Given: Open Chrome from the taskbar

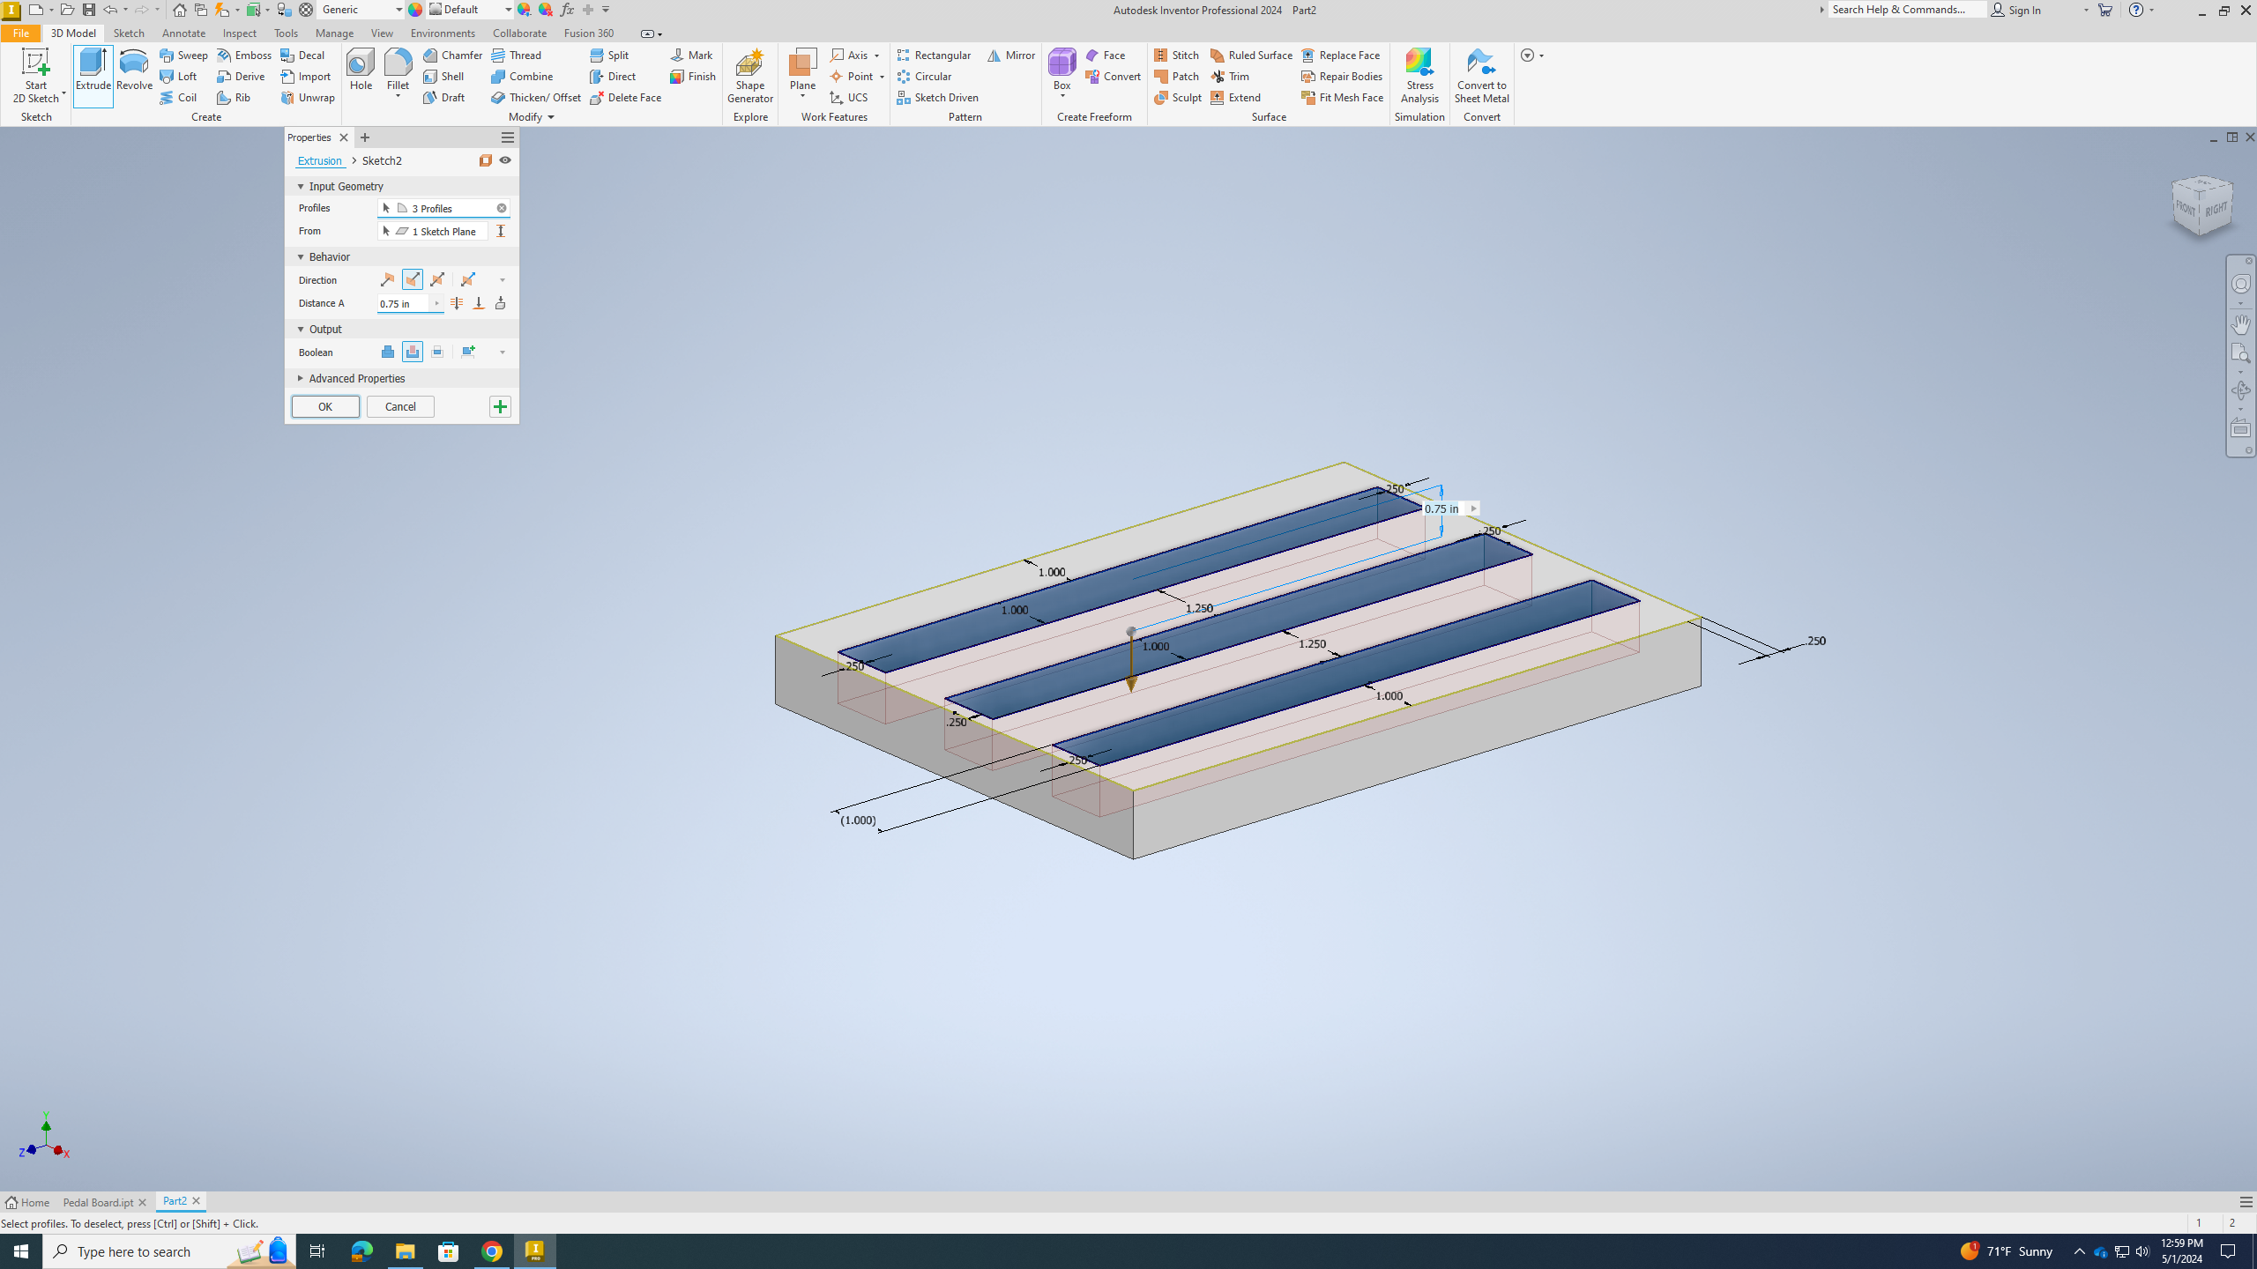Looking at the screenshot, I should pyautogui.click(x=492, y=1251).
